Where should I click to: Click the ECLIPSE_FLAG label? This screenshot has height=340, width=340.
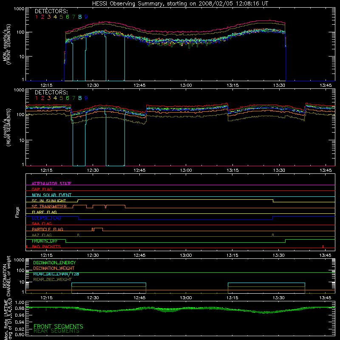point(46,218)
